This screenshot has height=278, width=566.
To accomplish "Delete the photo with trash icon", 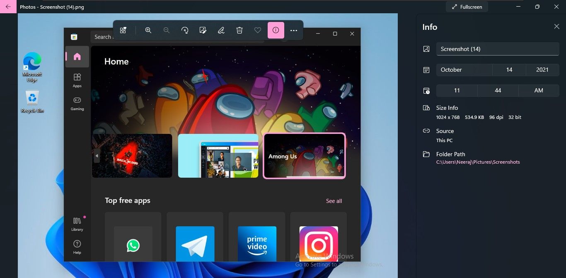I will (239, 30).
